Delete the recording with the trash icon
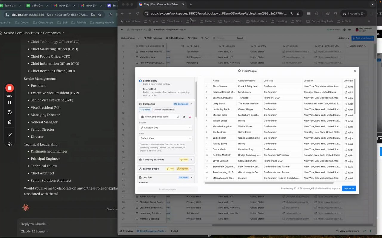Image resolution: width=382 pixels, height=238 pixels. pos(10,122)
